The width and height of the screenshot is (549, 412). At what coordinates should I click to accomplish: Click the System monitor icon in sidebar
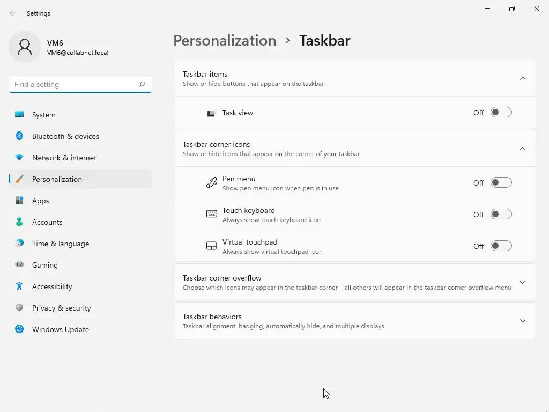[x=19, y=115]
